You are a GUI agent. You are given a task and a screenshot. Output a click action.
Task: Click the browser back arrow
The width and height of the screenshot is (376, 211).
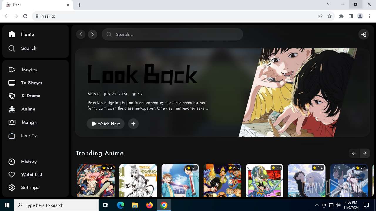(6, 16)
